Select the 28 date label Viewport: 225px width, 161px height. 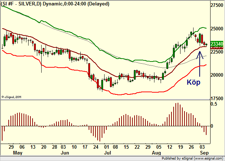(x=55, y=147)
